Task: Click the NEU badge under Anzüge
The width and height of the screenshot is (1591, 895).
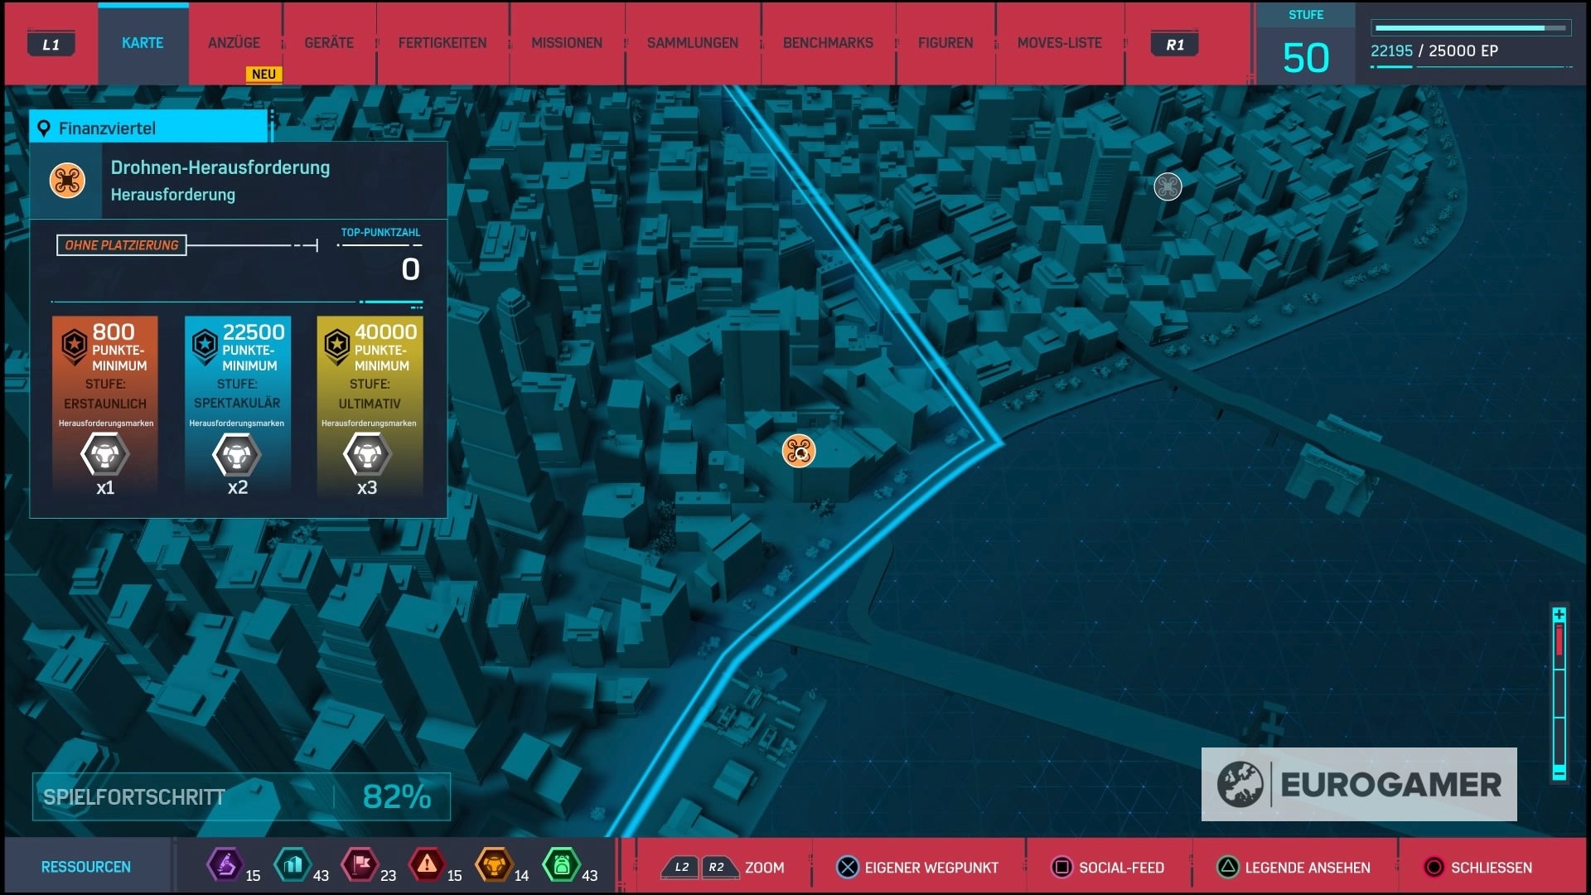Action: 264,74
